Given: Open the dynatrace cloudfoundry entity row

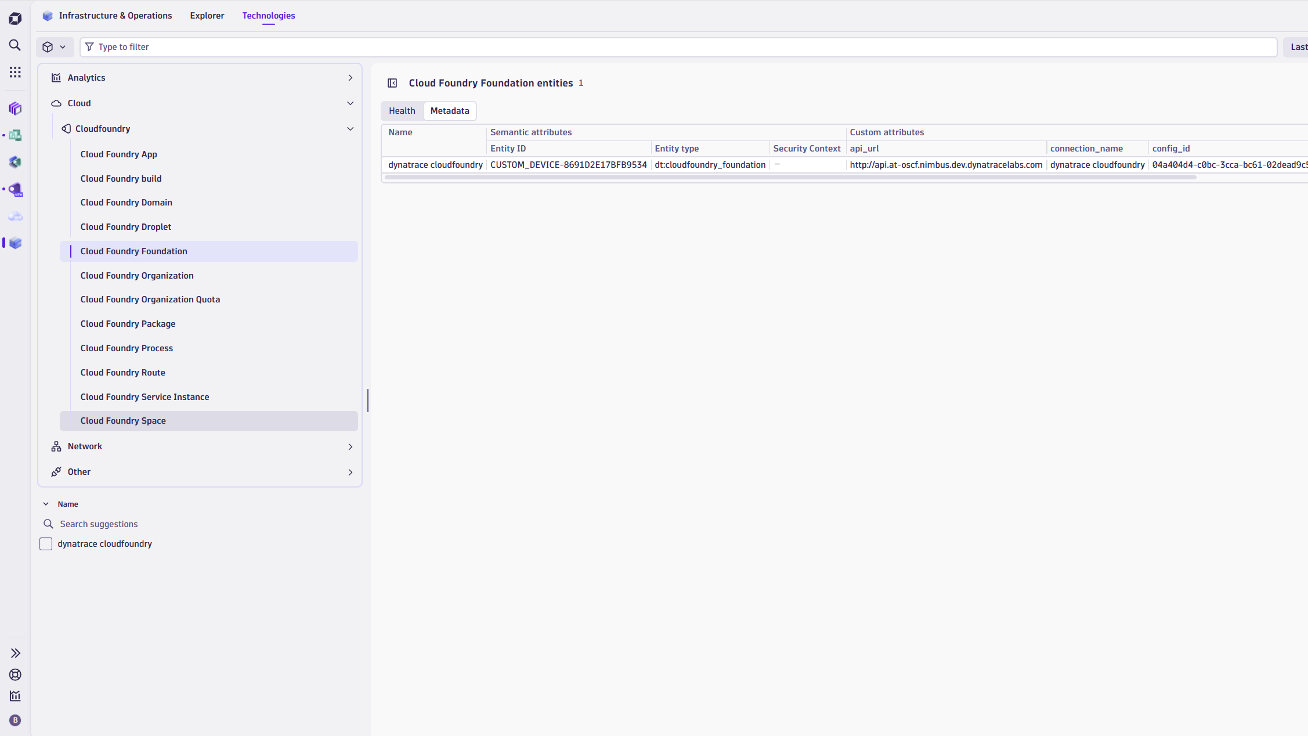Looking at the screenshot, I should tap(435, 165).
